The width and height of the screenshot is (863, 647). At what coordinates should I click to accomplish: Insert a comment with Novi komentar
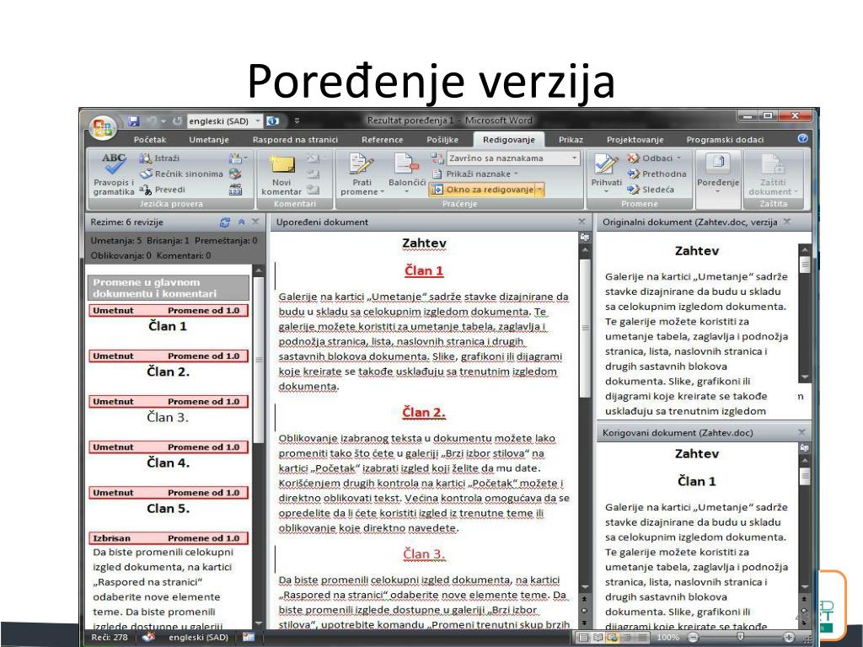click(x=281, y=174)
